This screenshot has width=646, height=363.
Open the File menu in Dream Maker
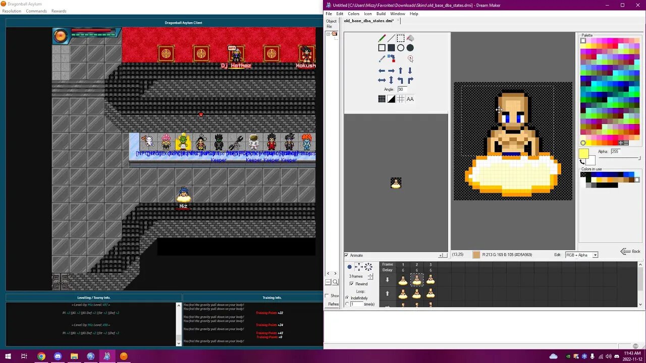(329, 14)
